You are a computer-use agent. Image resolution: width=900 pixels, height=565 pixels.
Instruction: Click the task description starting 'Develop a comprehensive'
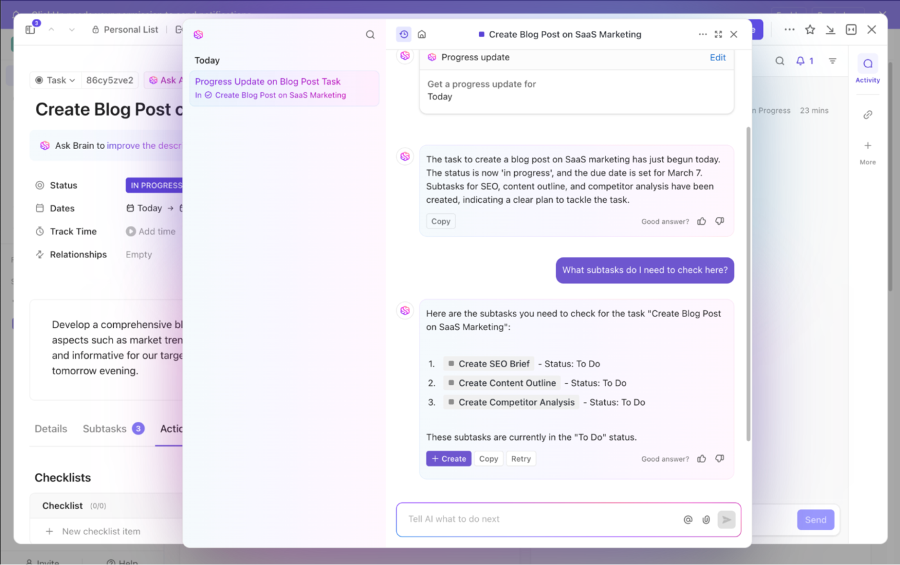117,348
